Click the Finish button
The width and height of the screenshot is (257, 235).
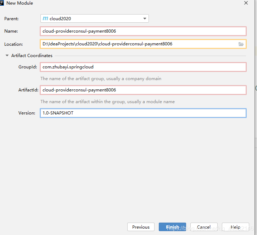tap(172, 227)
